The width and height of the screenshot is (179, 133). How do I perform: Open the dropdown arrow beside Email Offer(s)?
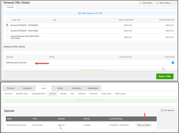175,3
